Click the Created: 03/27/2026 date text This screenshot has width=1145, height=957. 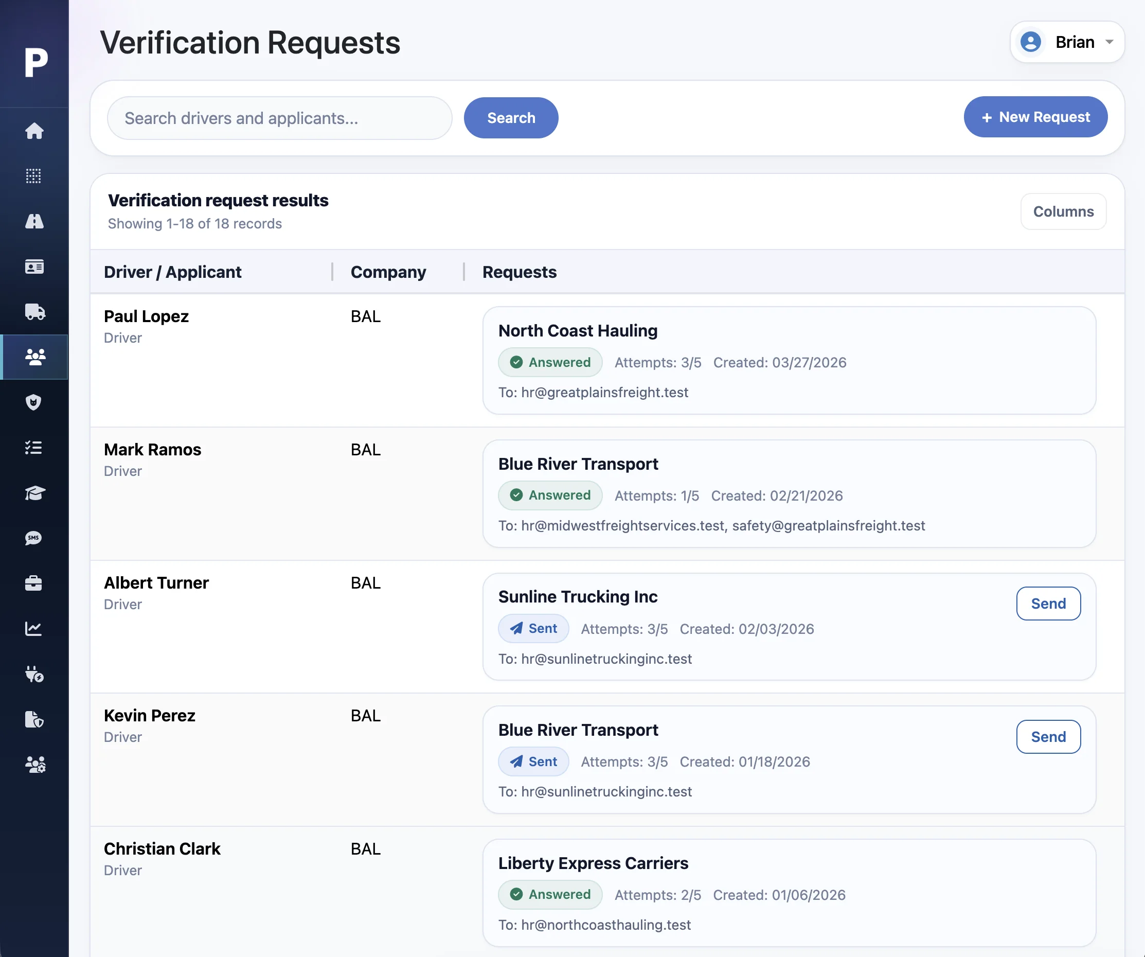pyautogui.click(x=780, y=363)
